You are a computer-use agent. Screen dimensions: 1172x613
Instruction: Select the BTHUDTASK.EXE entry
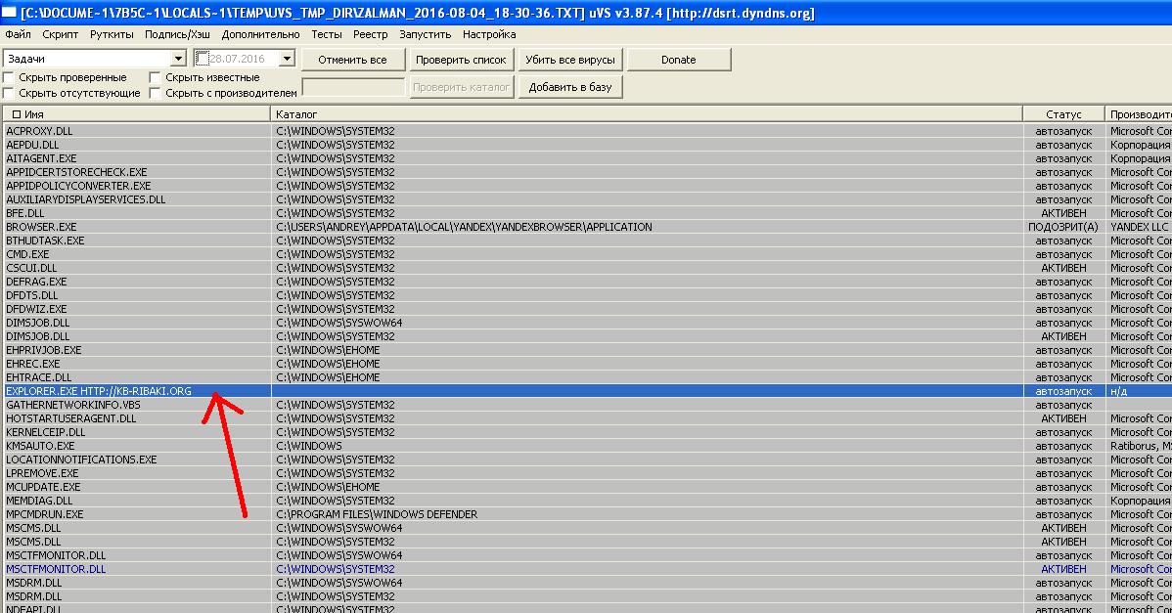click(x=45, y=241)
